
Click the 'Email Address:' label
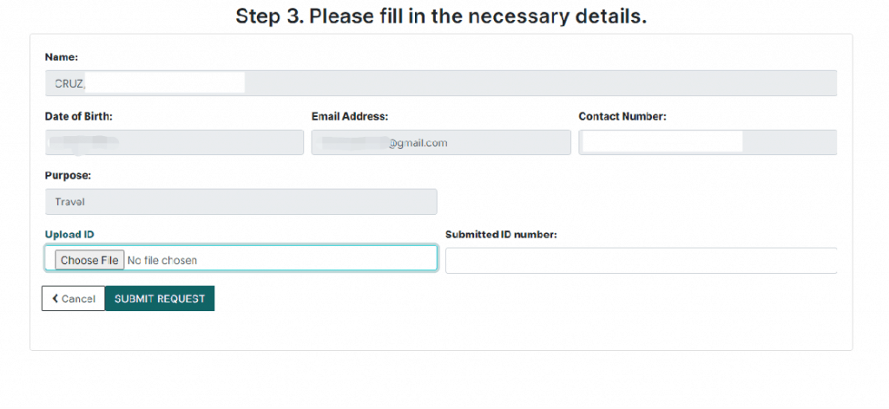350,116
